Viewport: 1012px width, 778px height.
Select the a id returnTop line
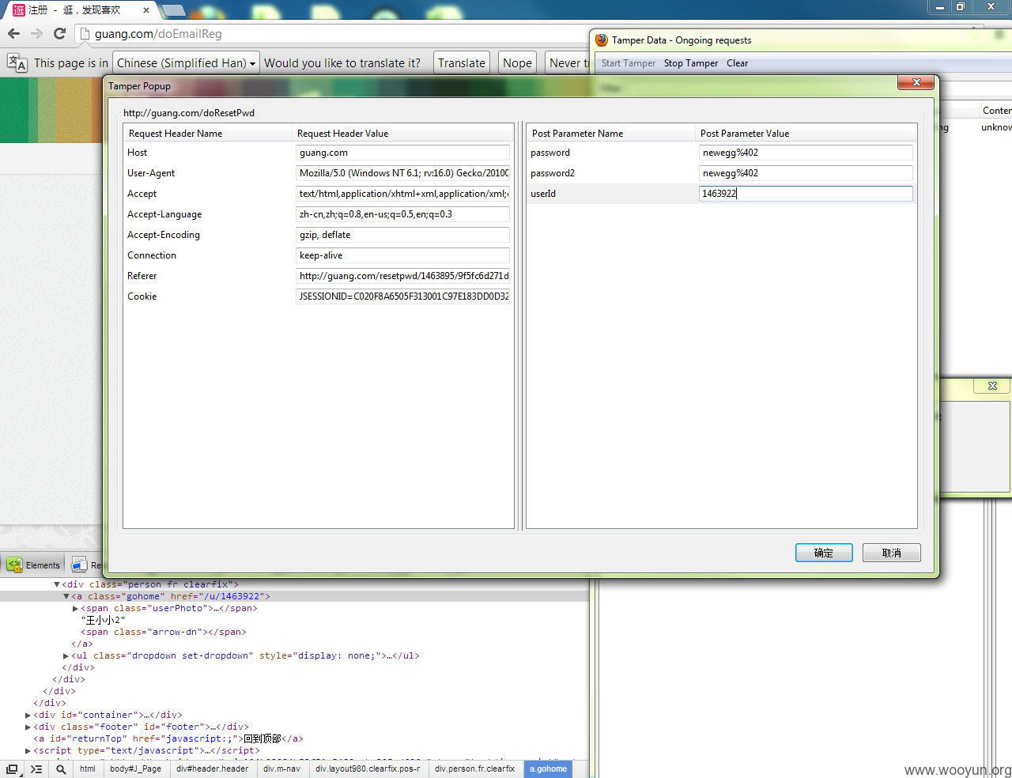tap(168, 738)
